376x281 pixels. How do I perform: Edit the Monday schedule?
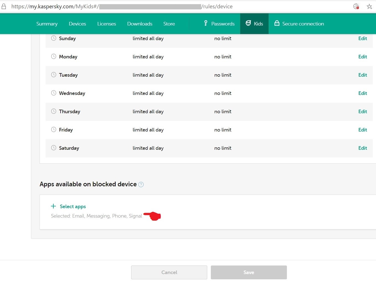pyautogui.click(x=363, y=57)
